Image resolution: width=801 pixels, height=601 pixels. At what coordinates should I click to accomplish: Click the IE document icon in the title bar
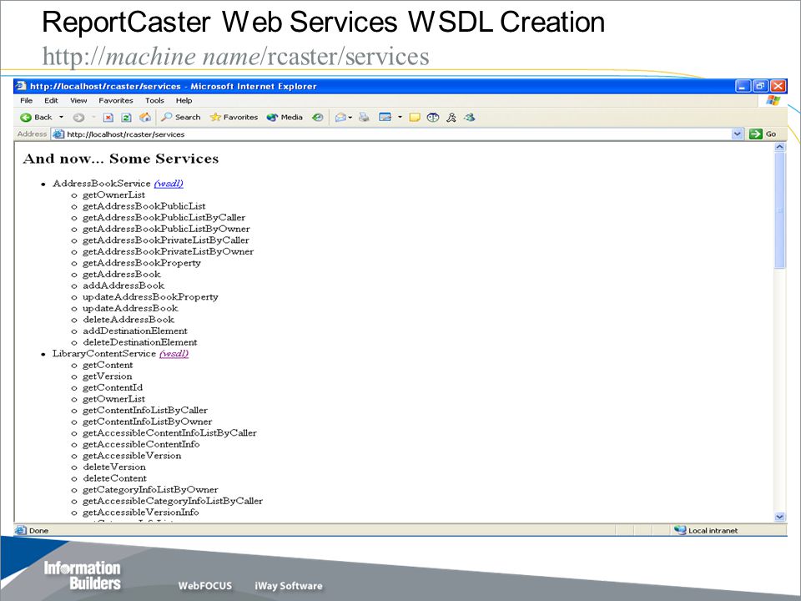point(21,86)
